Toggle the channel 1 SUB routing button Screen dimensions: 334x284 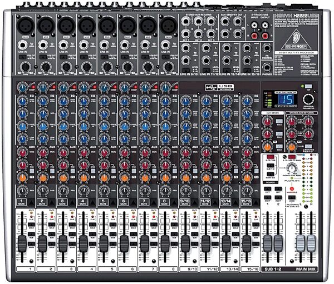tap(31, 234)
